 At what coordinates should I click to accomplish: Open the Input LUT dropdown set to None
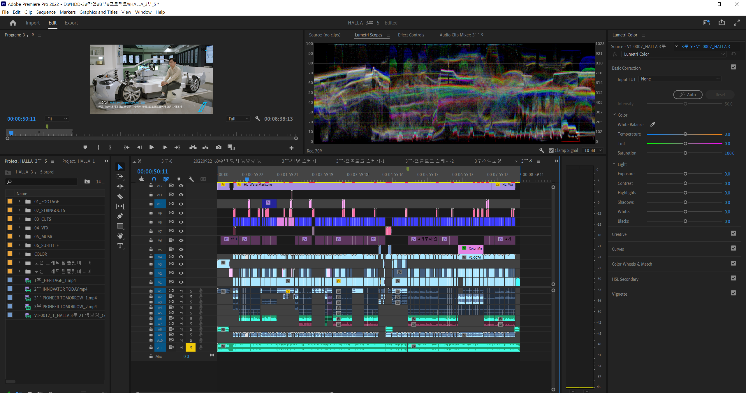680,79
